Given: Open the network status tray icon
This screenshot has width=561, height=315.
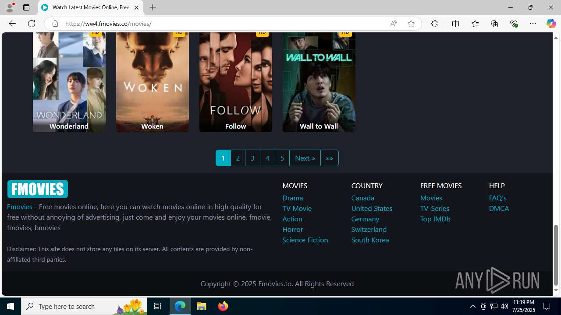Looking at the screenshot, I should pos(494,306).
